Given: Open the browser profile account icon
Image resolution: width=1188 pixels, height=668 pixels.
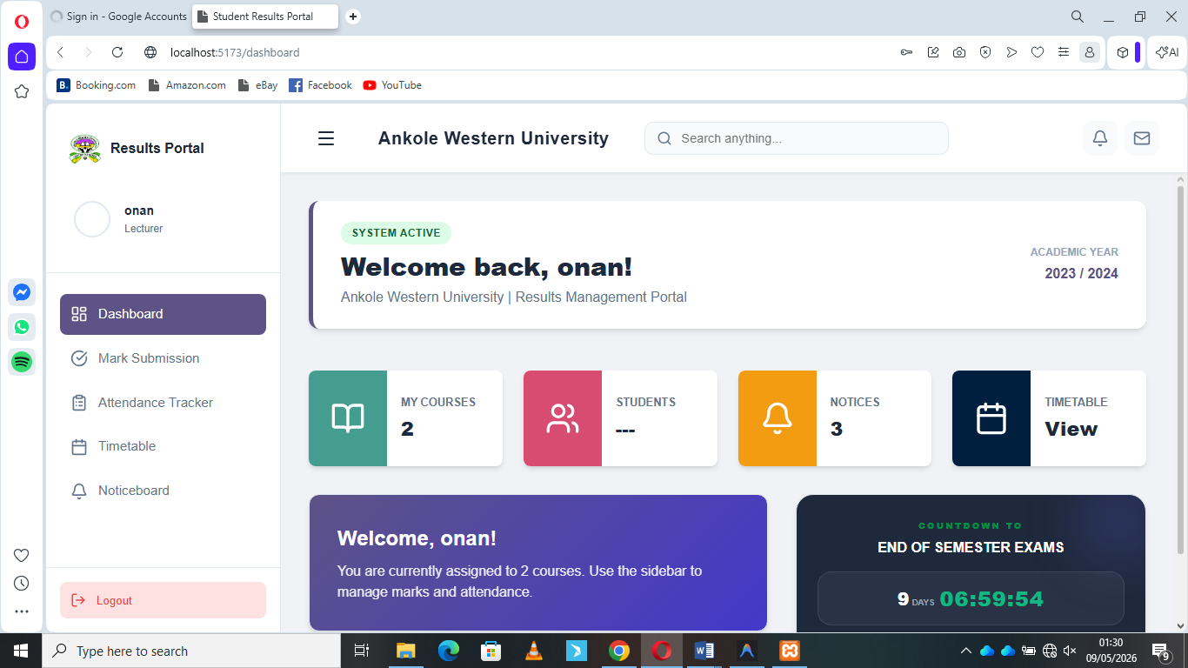Looking at the screenshot, I should coord(1089,52).
